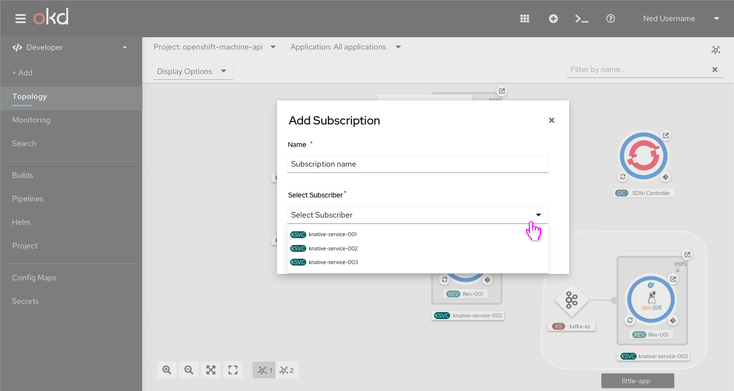Choose knative-service-001 from subscriber list
734x391 pixels.
point(418,234)
